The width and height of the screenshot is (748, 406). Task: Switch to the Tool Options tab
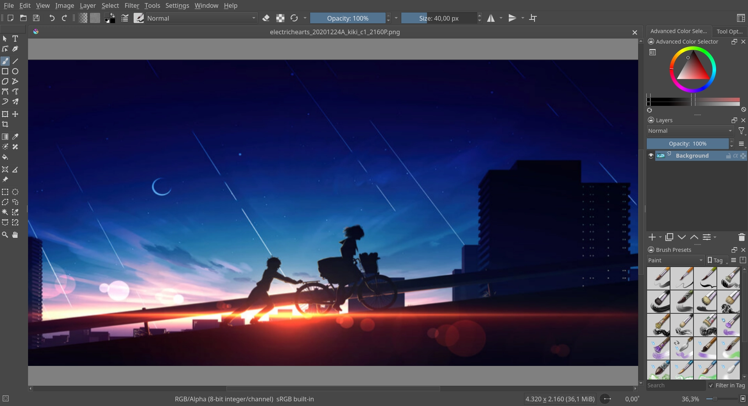pos(729,31)
